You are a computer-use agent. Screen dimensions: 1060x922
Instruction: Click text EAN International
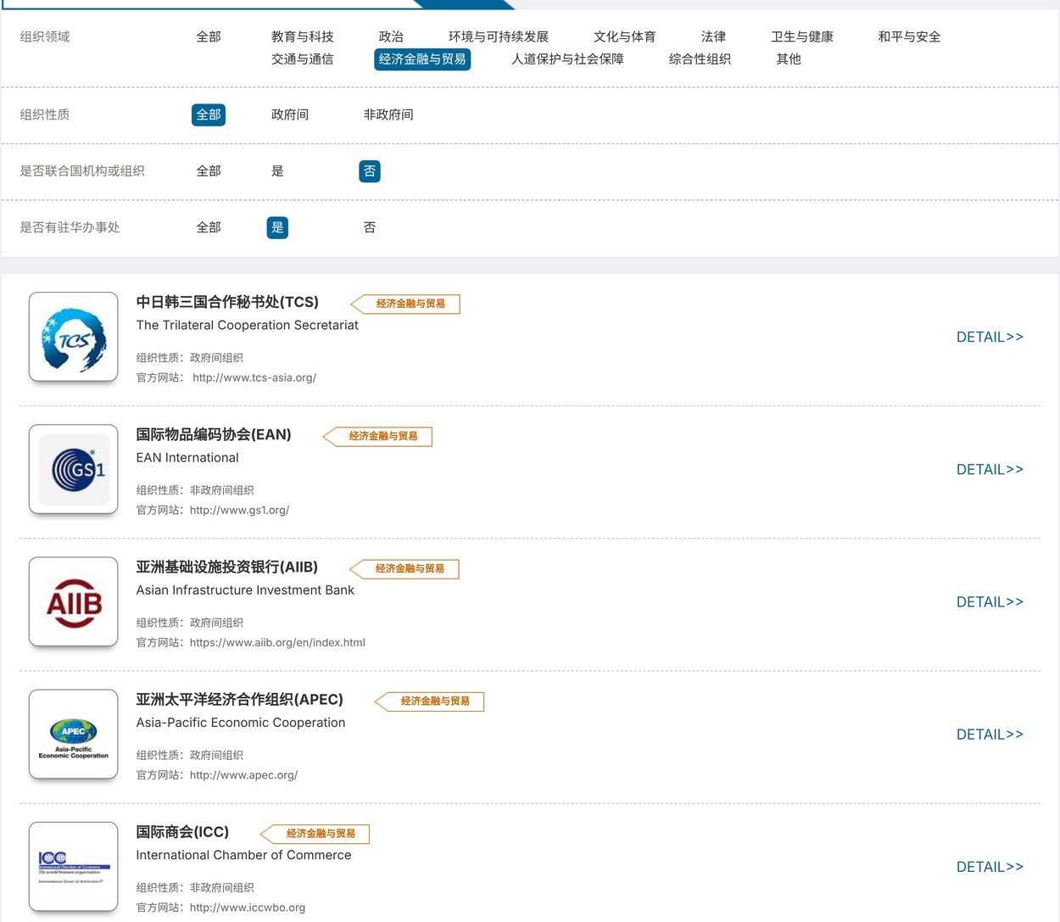tap(187, 457)
